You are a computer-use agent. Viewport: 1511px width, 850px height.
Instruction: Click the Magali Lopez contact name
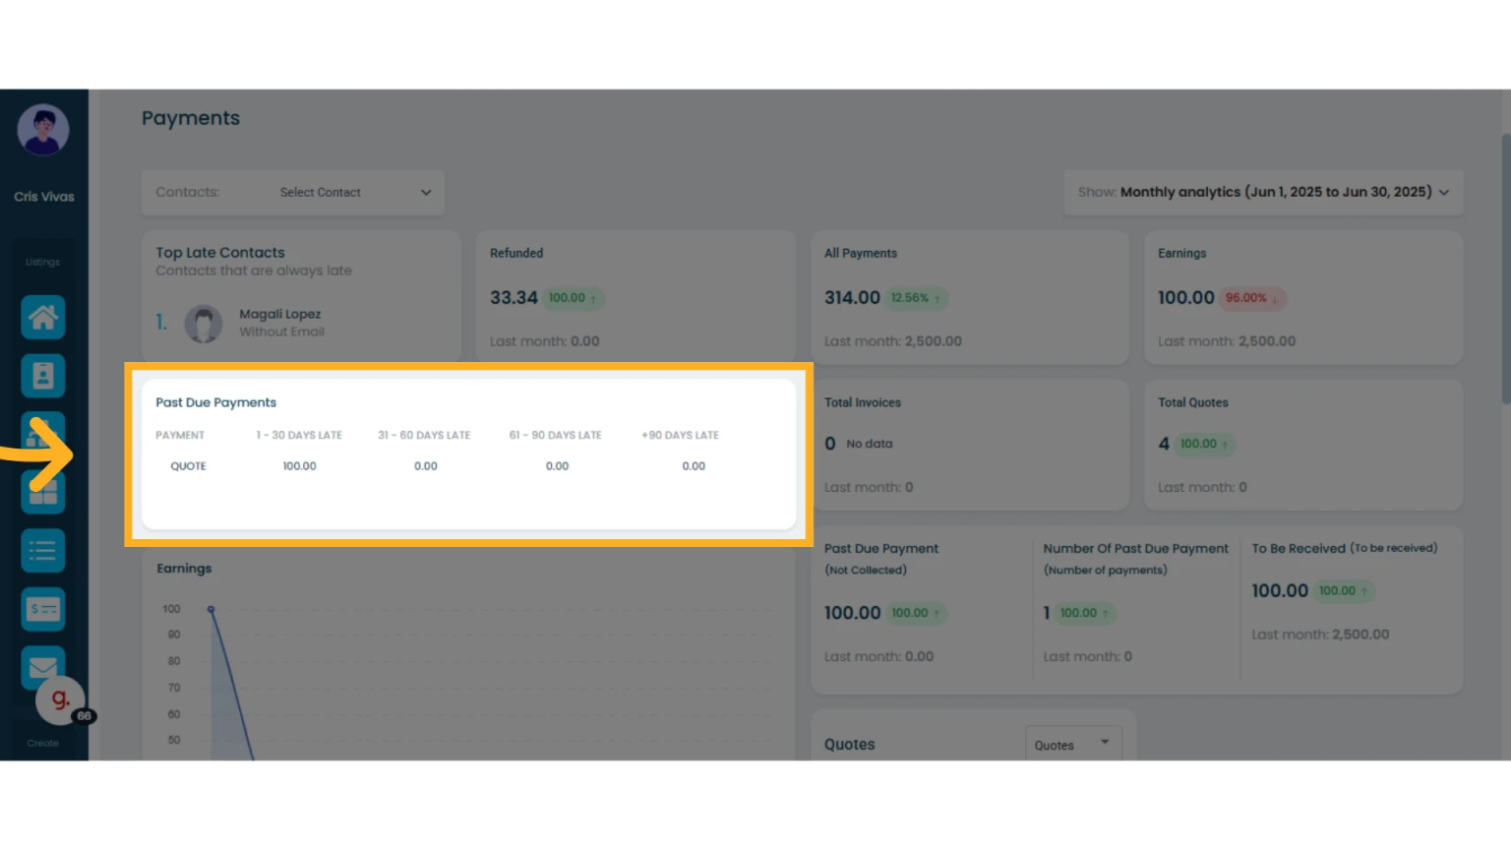280,314
